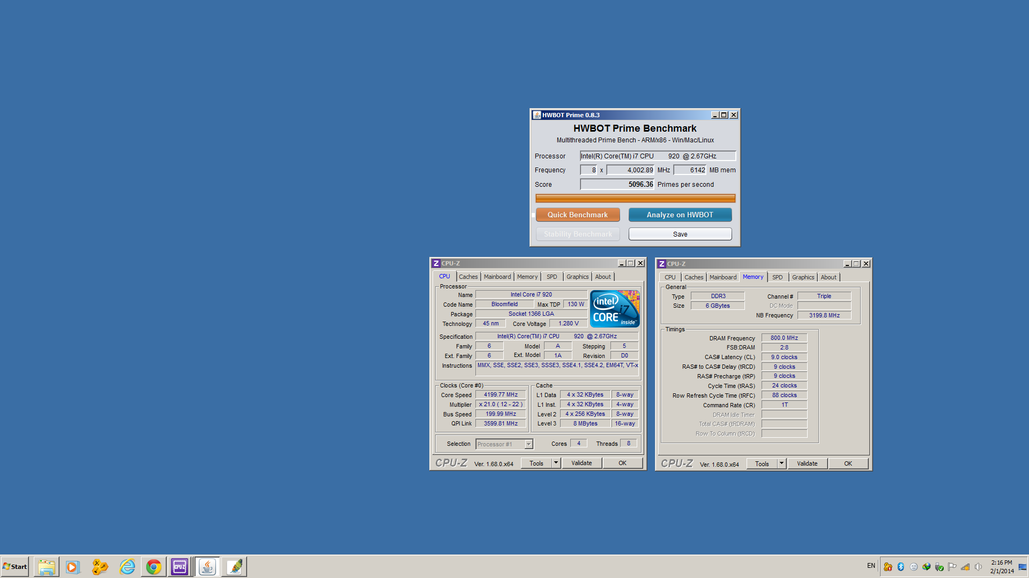
Task: Click the Intel Core i7 logo
Action: [x=615, y=309]
